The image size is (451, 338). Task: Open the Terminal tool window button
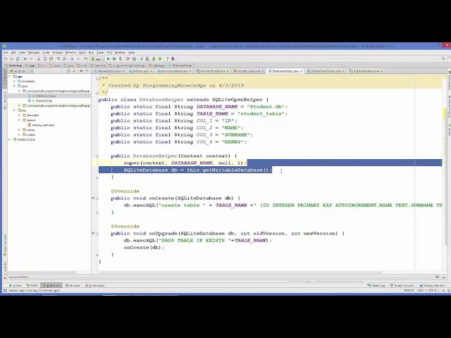[x=73, y=285]
